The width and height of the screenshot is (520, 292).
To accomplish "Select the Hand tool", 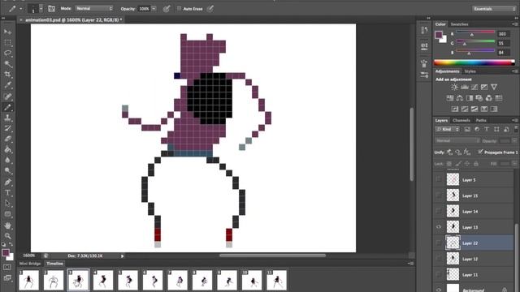I will [x=7, y=225].
